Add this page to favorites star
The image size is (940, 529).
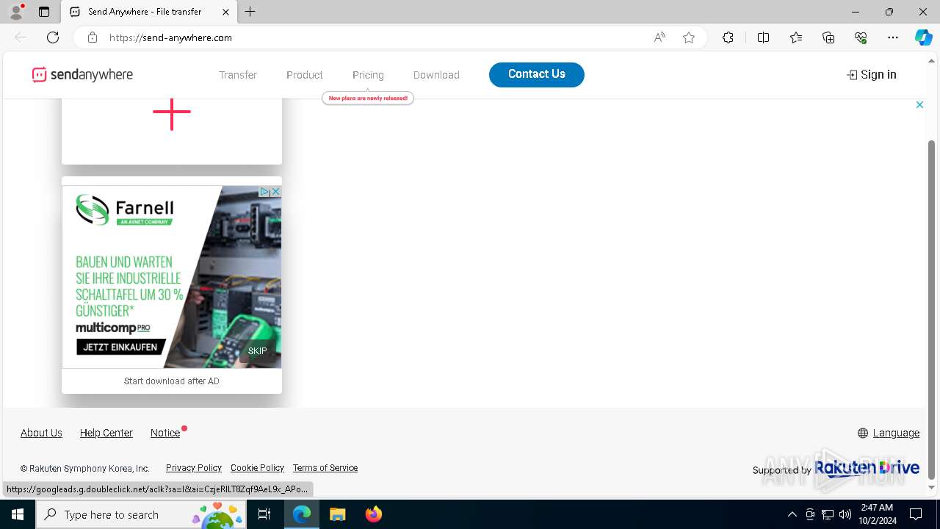[x=689, y=37]
